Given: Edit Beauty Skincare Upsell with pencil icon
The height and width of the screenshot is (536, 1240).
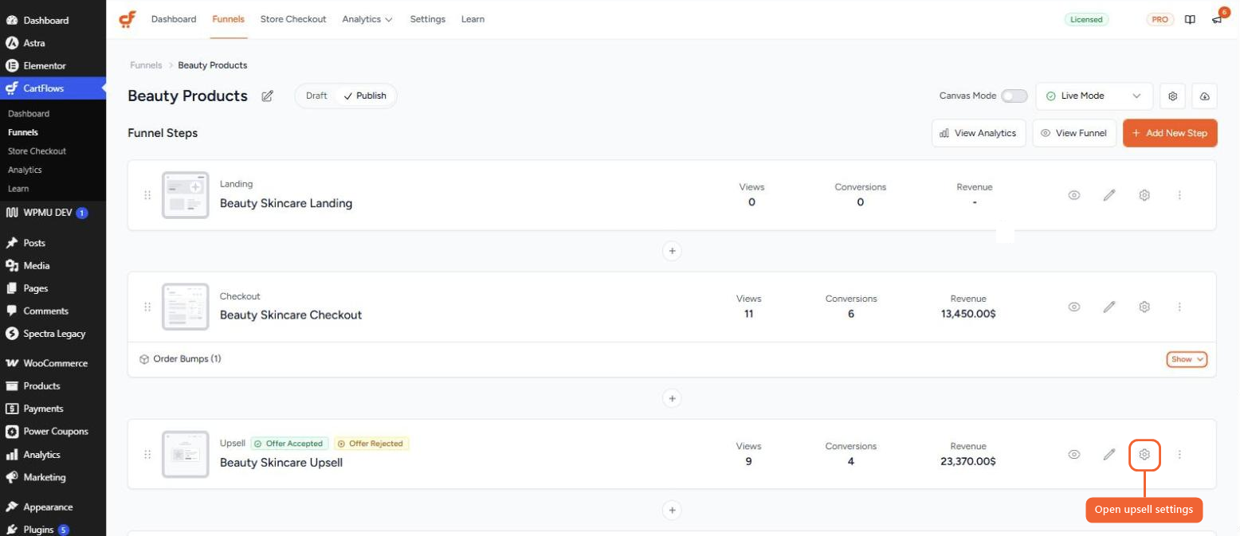Looking at the screenshot, I should (x=1109, y=454).
